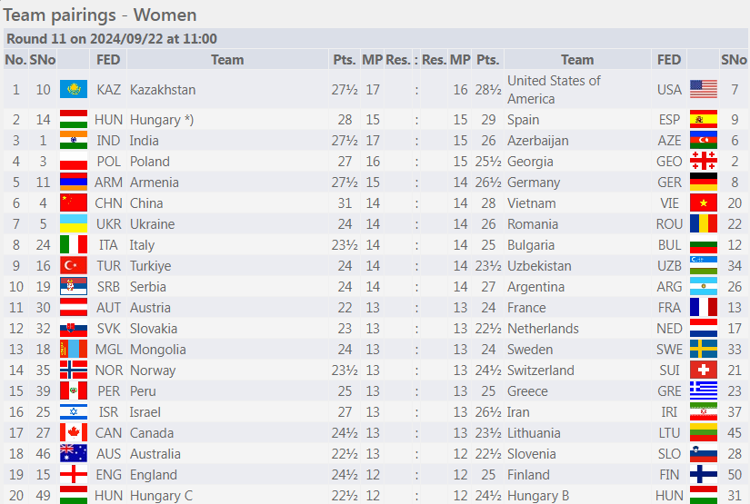Image resolution: width=750 pixels, height=504 pixels.
Task: Click the Canada flag icon
Action: tap(73, 432)
